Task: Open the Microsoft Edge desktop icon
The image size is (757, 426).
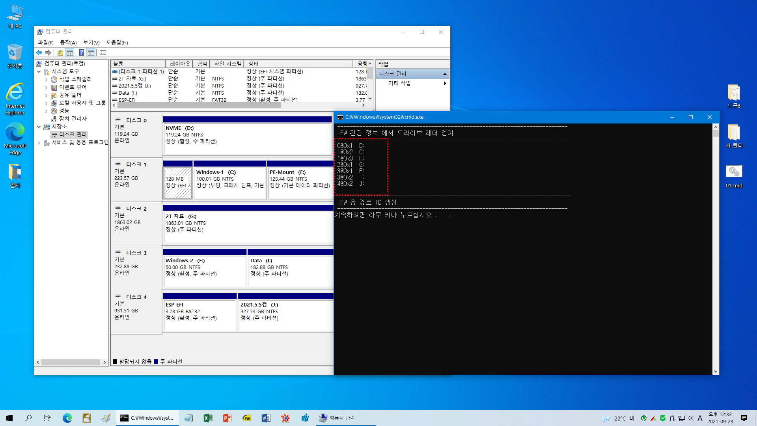Action: [x=15, y=139]
